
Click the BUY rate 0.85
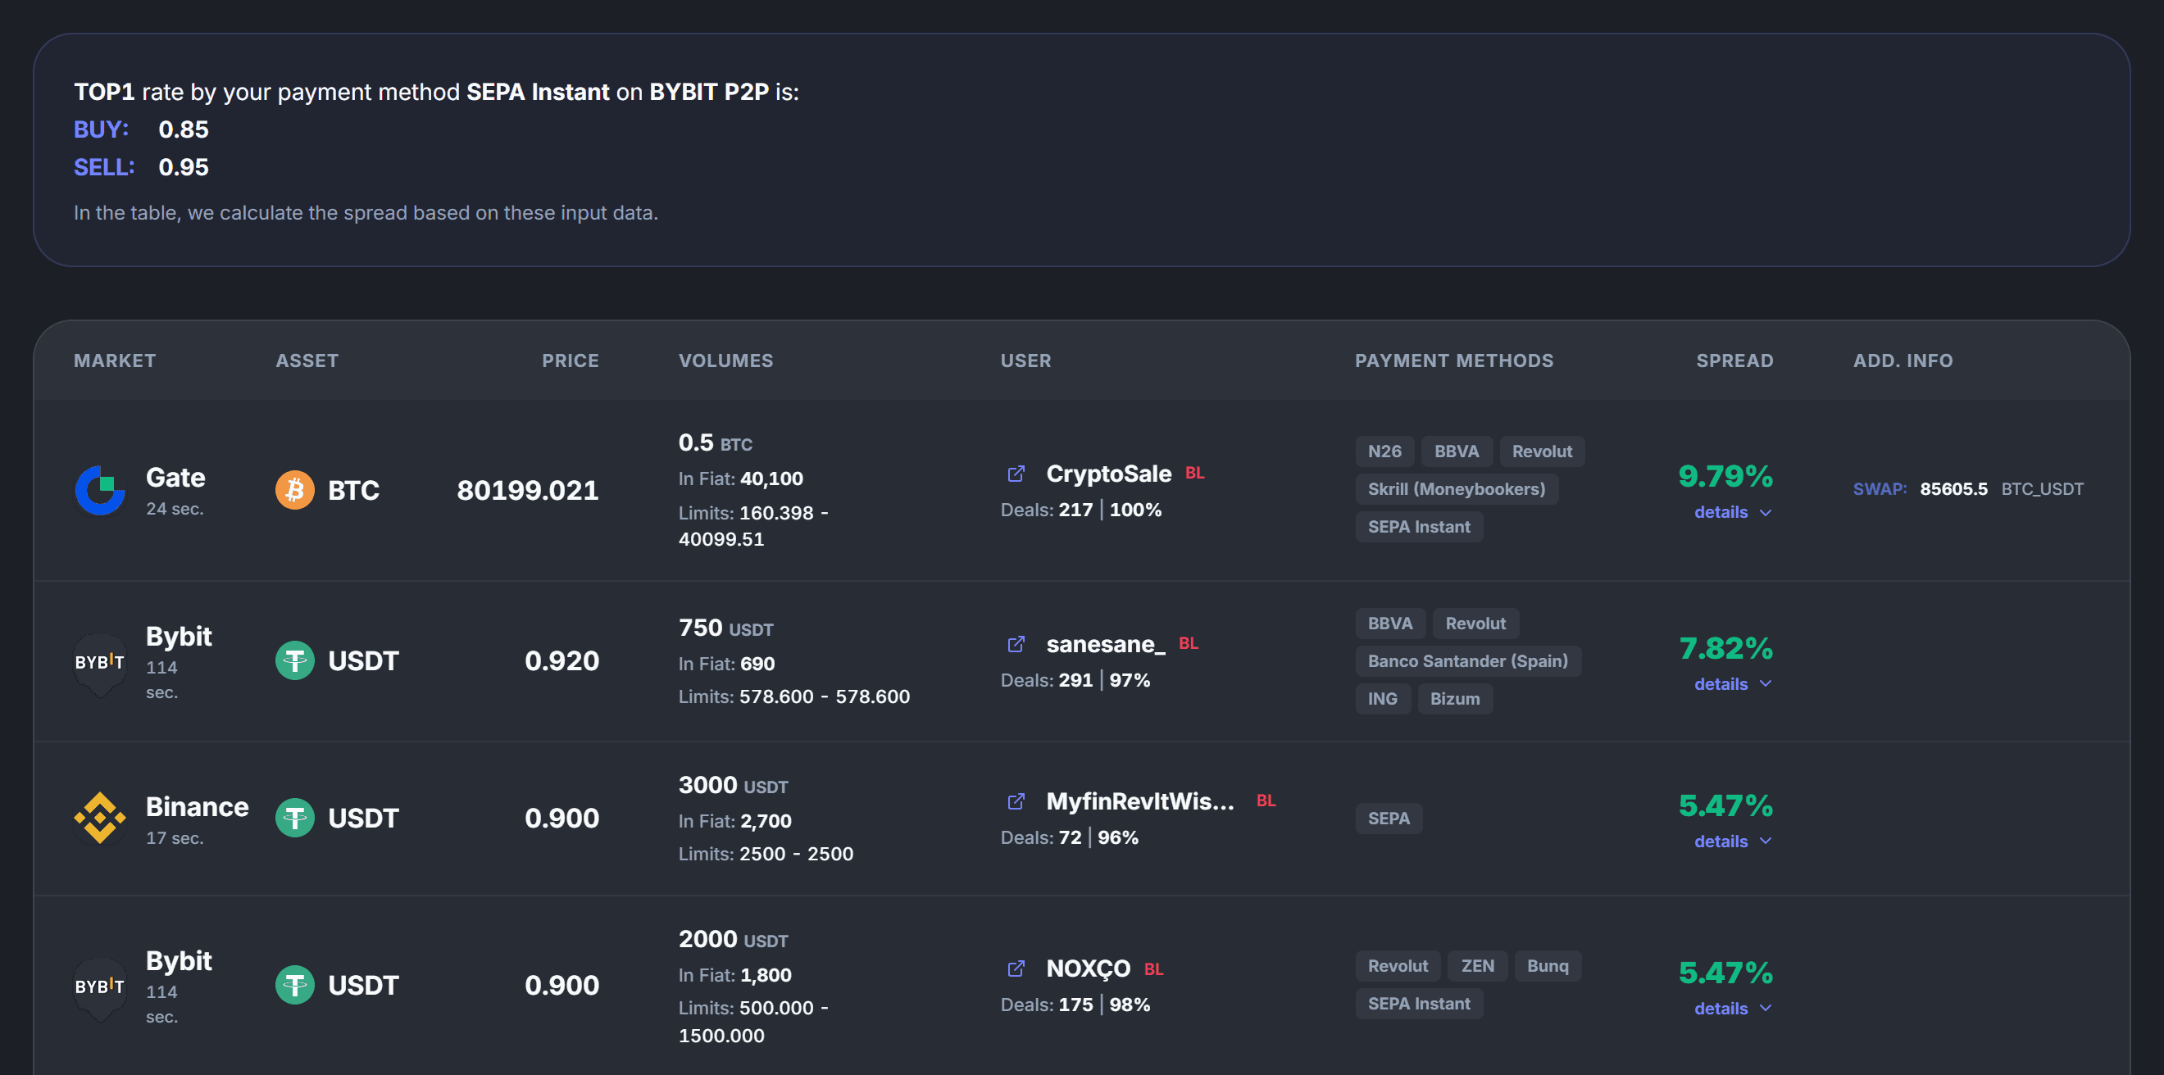pyautogui.click(x=183, y=129)
